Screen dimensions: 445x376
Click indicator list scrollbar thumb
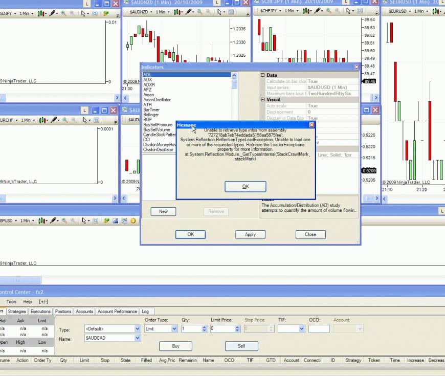pos(234,84)
